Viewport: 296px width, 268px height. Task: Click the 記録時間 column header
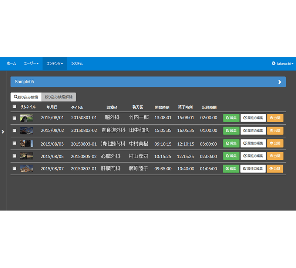[209, 107]
